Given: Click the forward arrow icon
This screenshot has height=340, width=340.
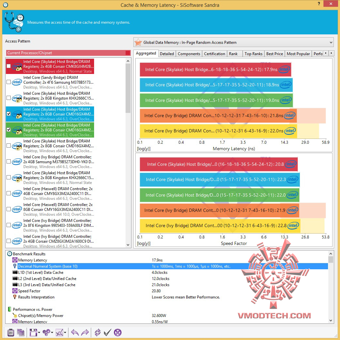Looking at the screenshot, I should (85, 333).
